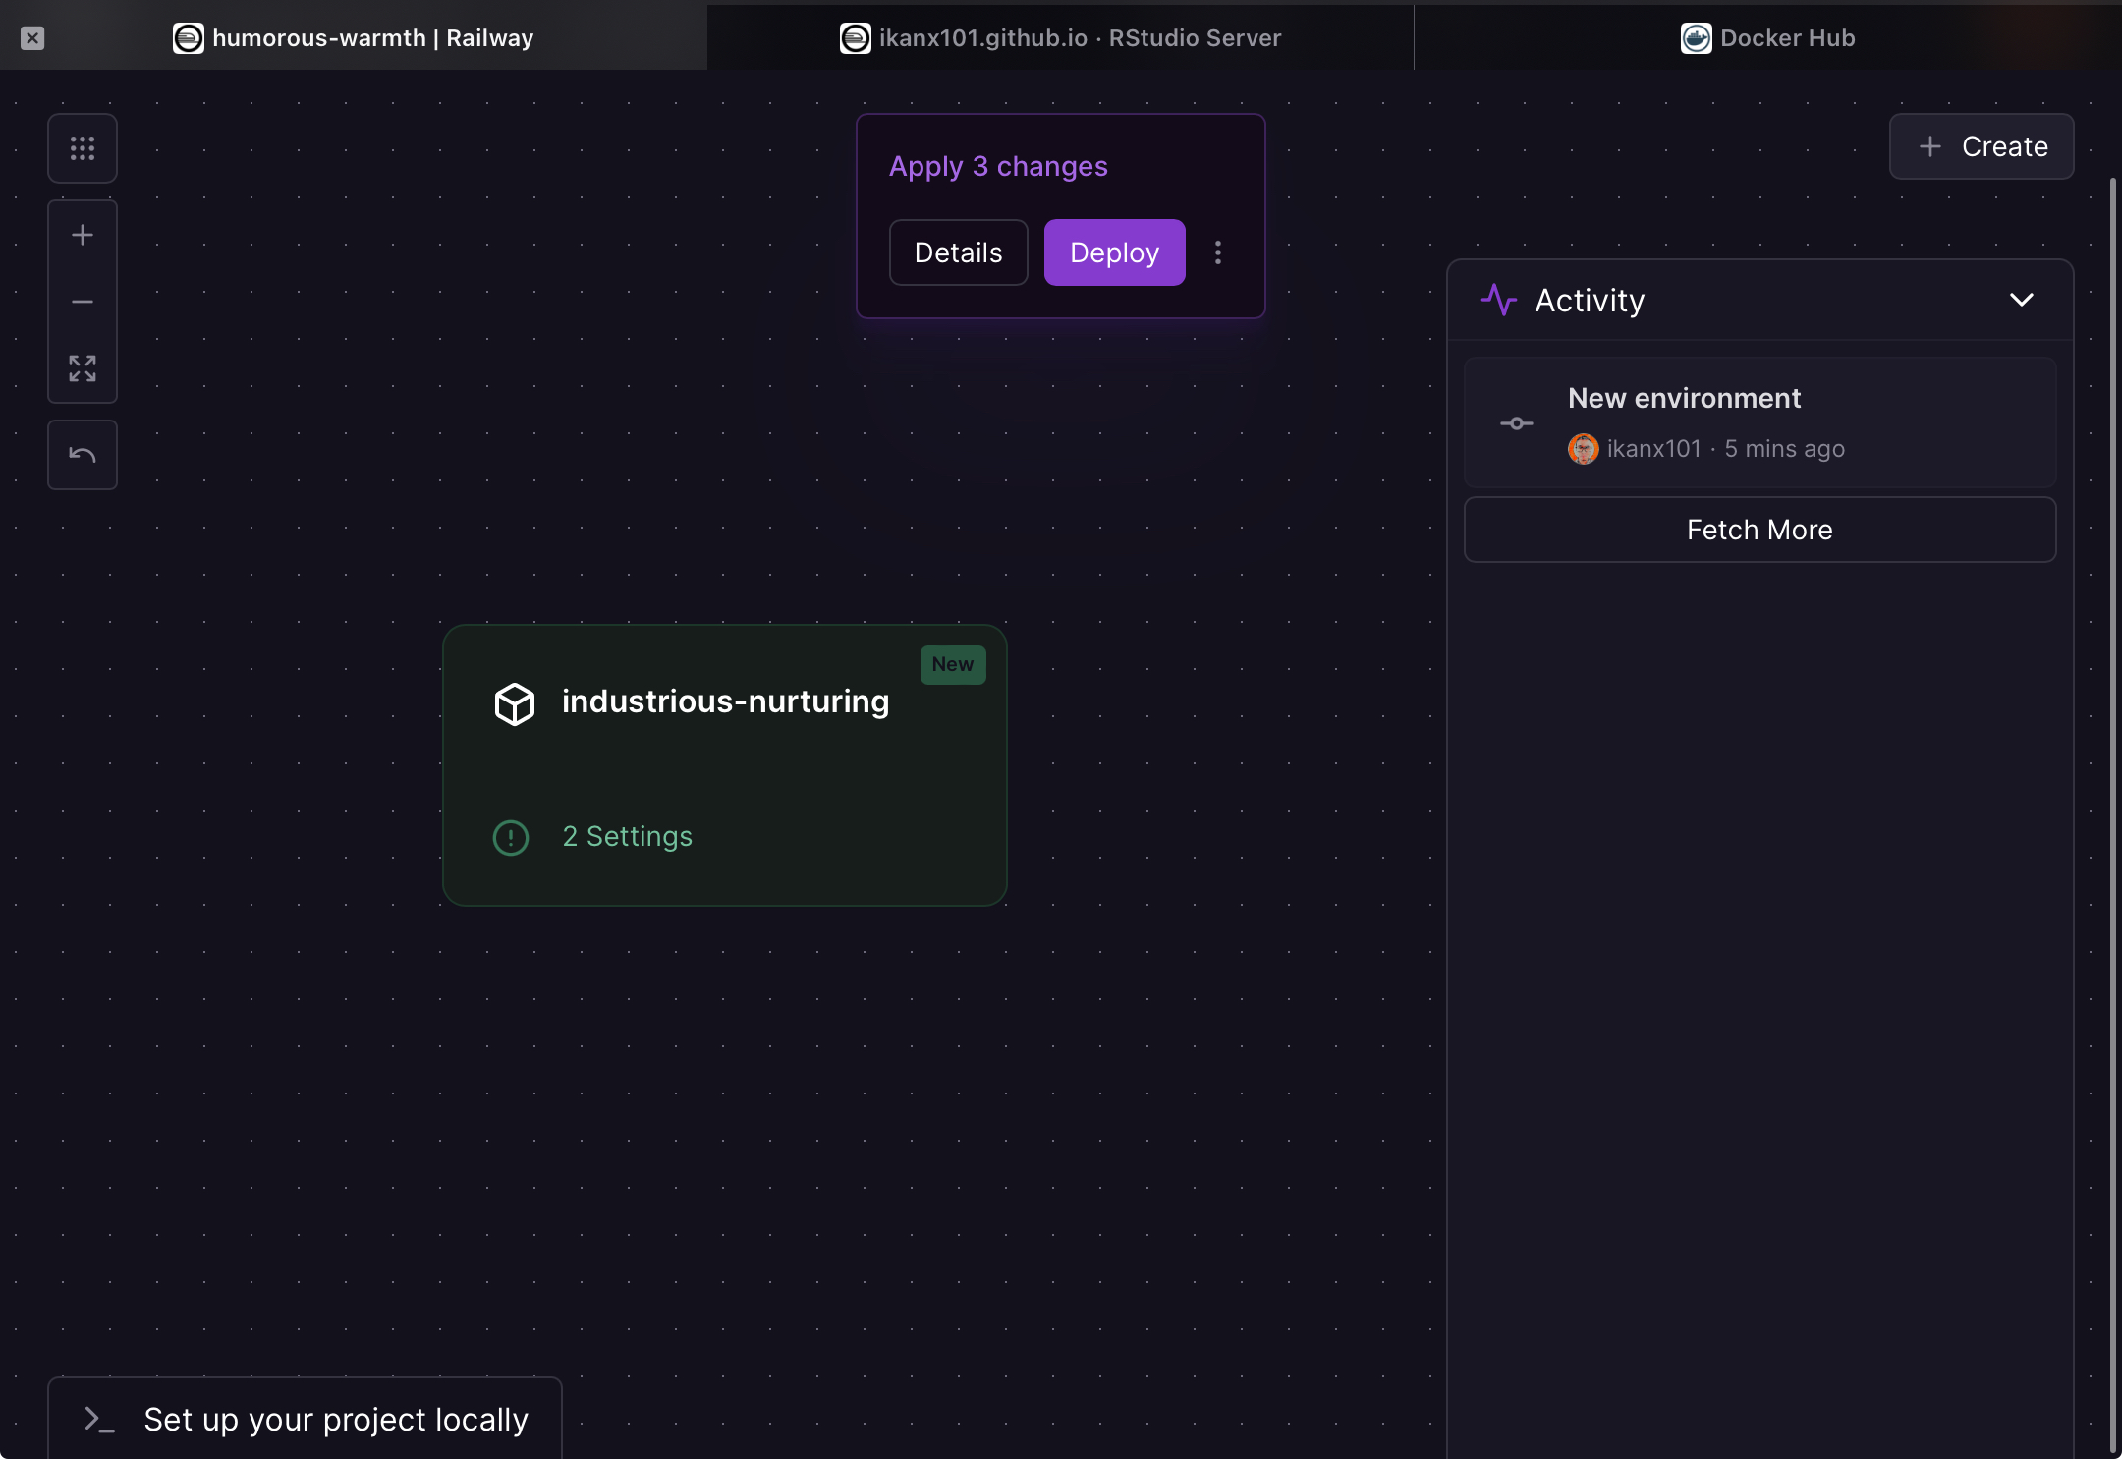The width and height of the screenshot is (2122, 1459).
Task: Click the undo arrow icon
Action: tap(83, 455)
